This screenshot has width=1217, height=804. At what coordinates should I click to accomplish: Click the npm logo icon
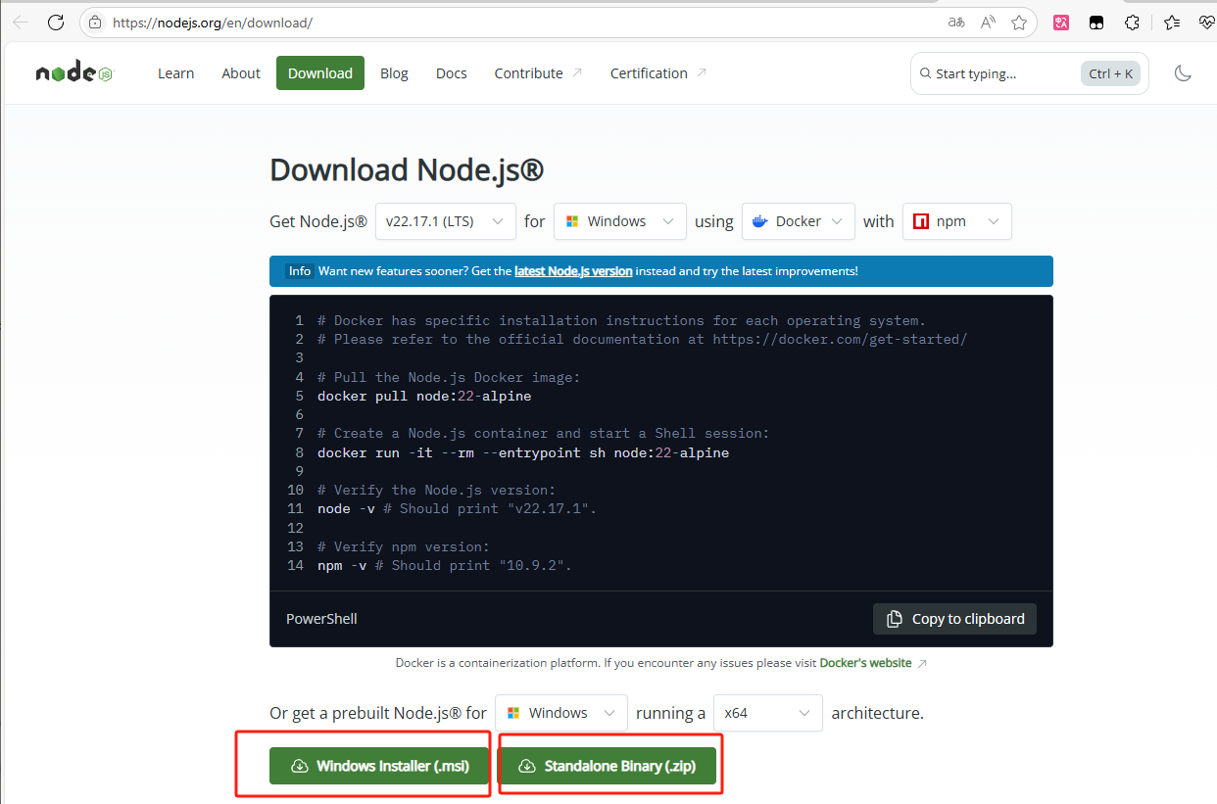point(920,221)
